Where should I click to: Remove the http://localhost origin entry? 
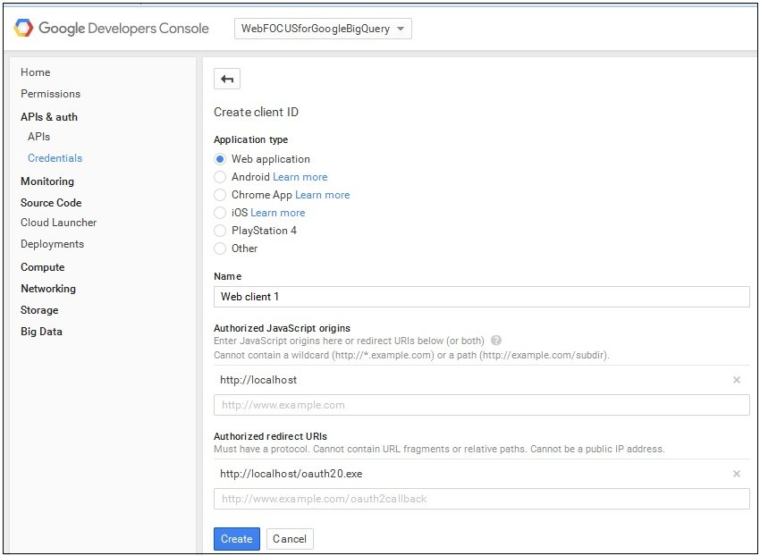[736, 380]
